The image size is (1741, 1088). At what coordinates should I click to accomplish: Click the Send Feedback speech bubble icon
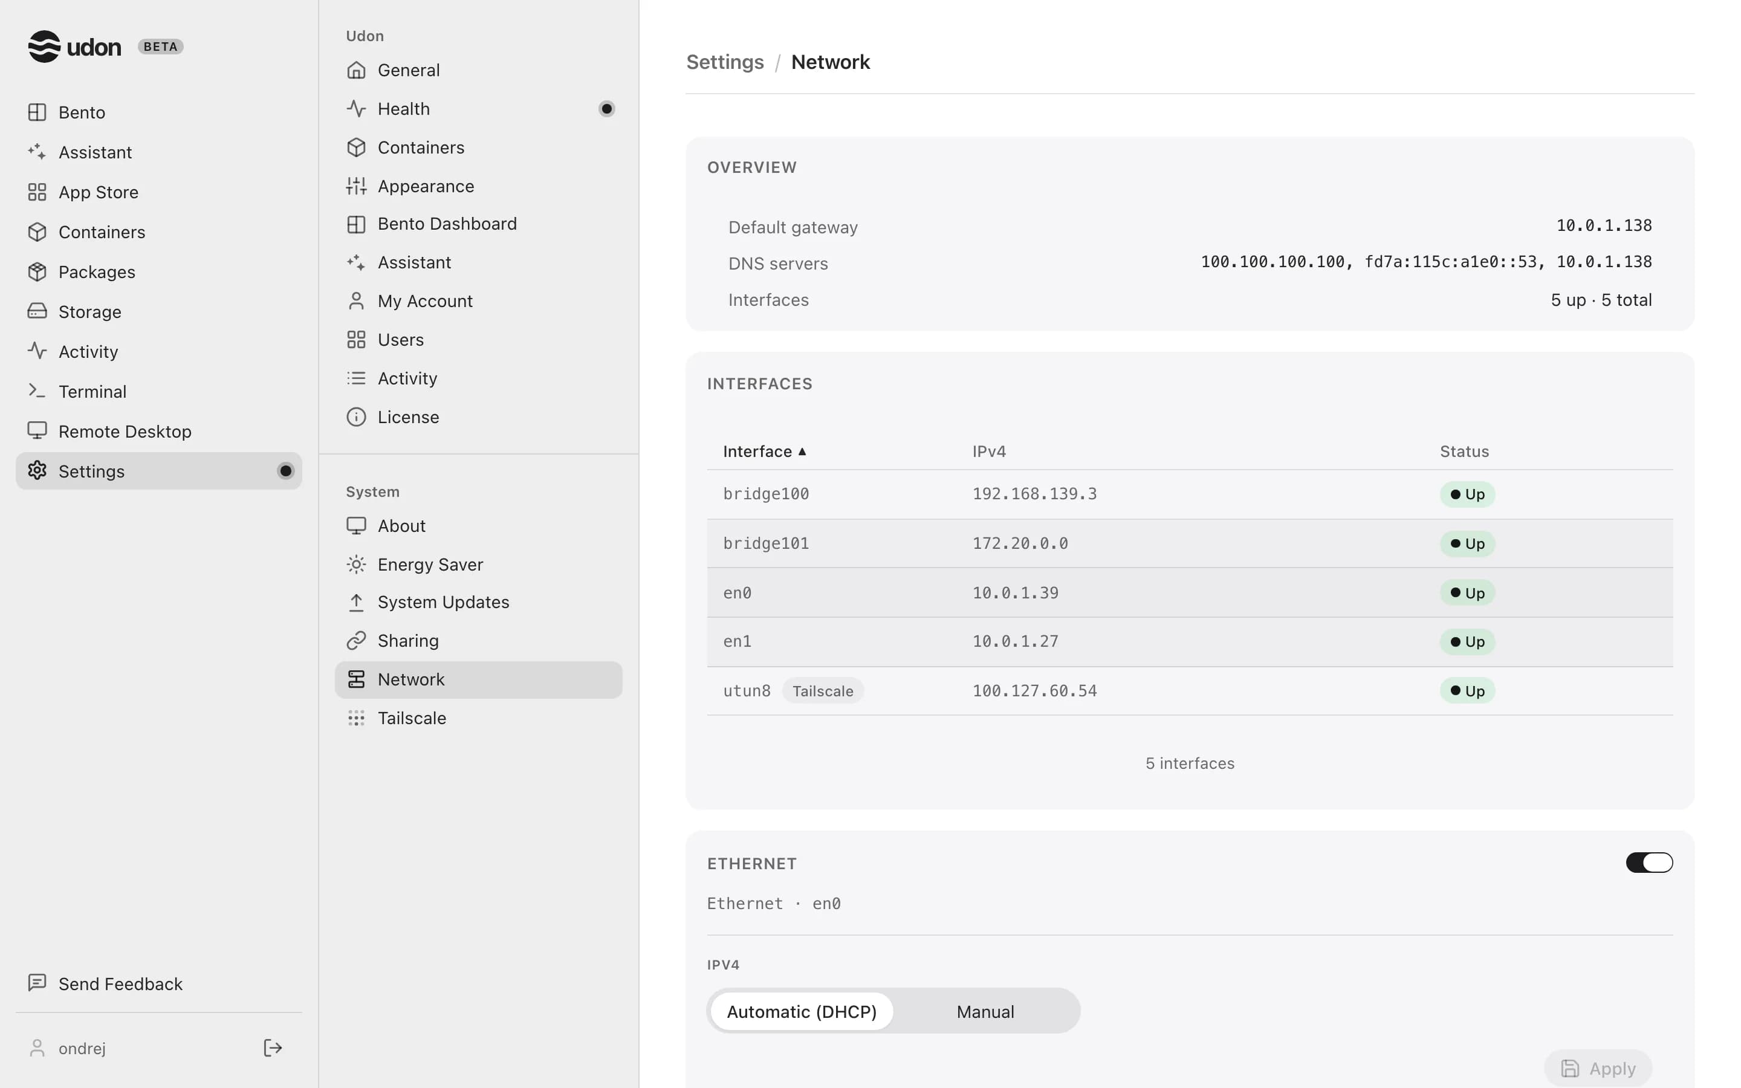tap(37, 983)
